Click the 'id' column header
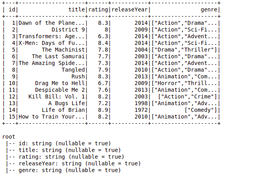The width and height of the screenshot is (270, 176). point(12,9)
